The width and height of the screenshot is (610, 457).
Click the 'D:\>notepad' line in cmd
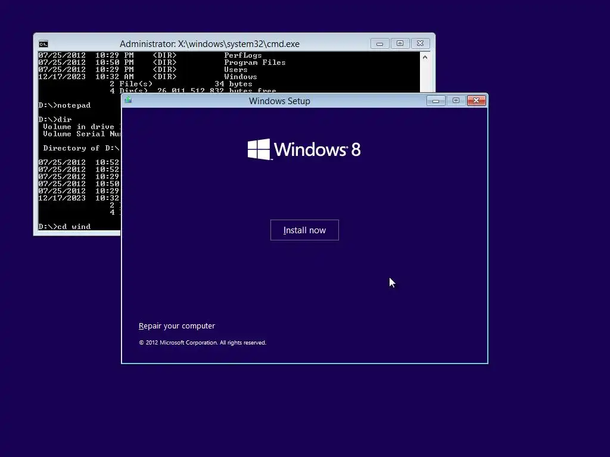click(x=64, y=105)
